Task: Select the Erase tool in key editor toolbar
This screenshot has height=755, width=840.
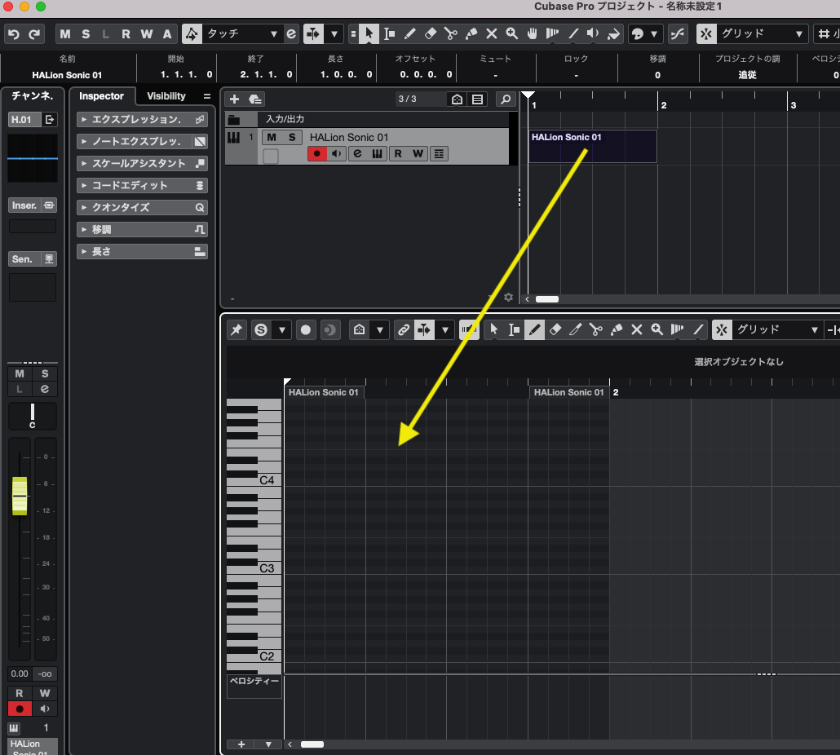Action: tap(555, 330)
